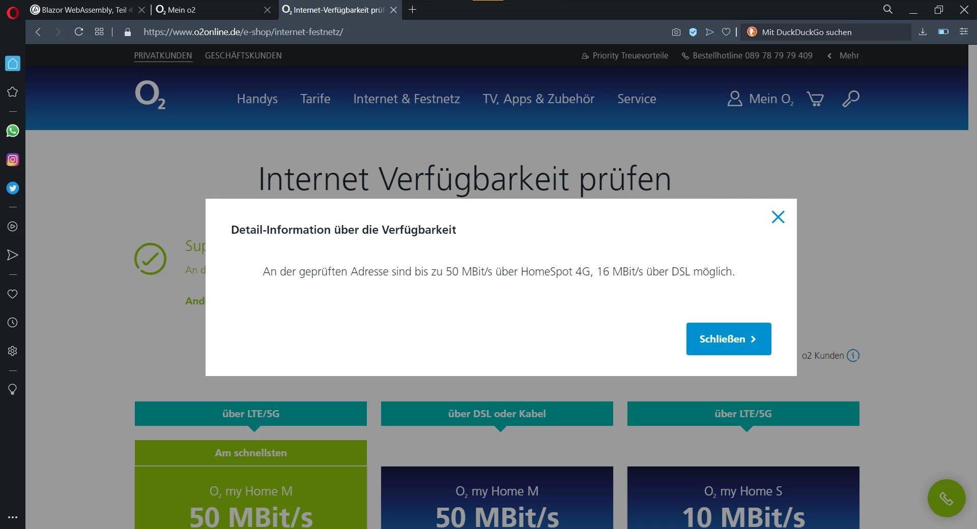Open the Opera main menu logo

(13, 12)
